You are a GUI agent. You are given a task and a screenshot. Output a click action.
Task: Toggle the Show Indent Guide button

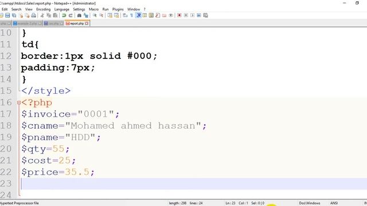[x=139, y=15]
